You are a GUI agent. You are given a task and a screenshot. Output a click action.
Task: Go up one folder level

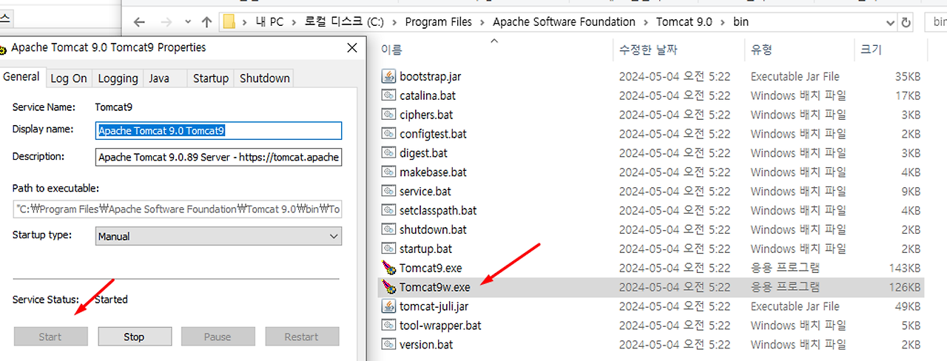206,22
